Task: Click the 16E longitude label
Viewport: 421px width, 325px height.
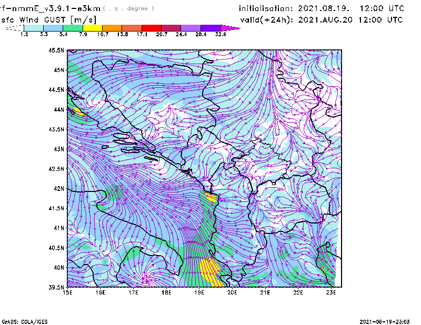Action: pyautogui.click(x=101, y=292)
